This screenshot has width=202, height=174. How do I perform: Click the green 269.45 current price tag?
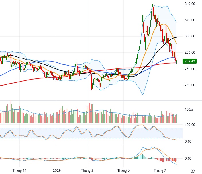pyautogui.click(x=189, y=61)
